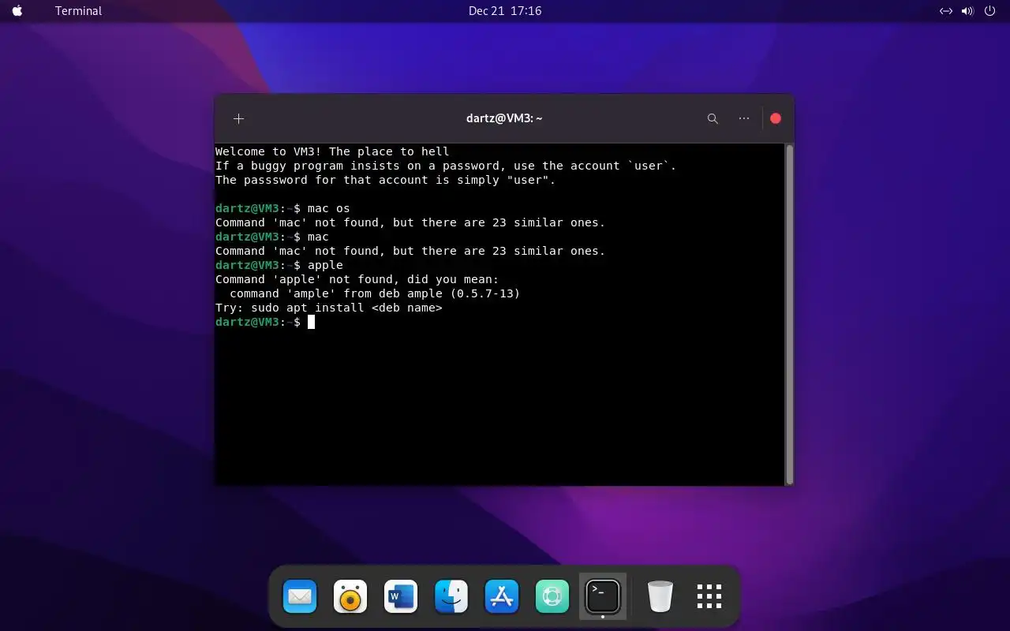The width and height of the screenshot is (1010, 631).
Task: Open the Trash in the dock
Action: pos(660,596)
